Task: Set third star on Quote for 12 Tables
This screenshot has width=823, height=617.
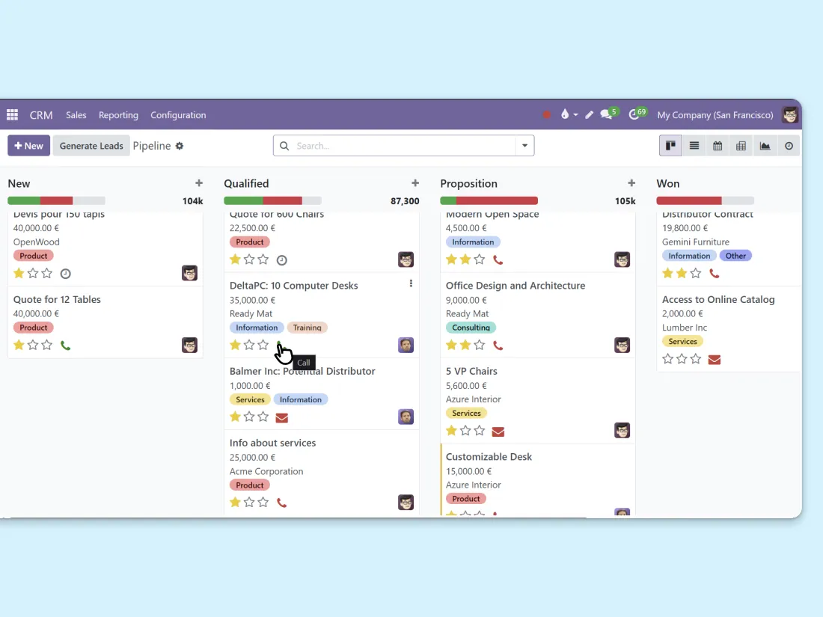Action: [47, 346]
